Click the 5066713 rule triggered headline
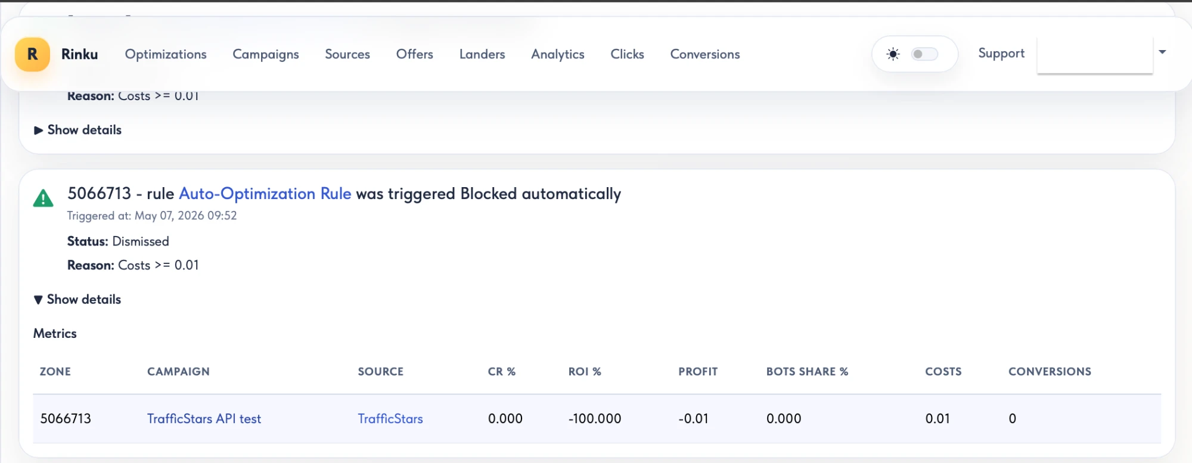1192x463 pixels. tap(344, 194)
